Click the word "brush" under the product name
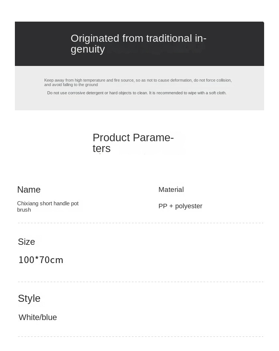 point(24,210)
